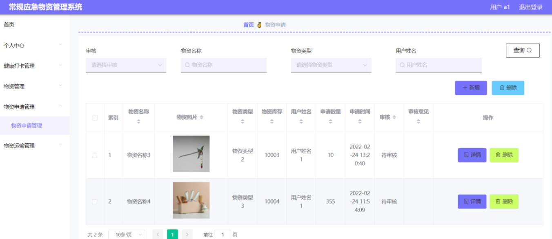Click the sort arrows on the 申请数量 column
Screen dimensions: 552x239
coord(330,121)
